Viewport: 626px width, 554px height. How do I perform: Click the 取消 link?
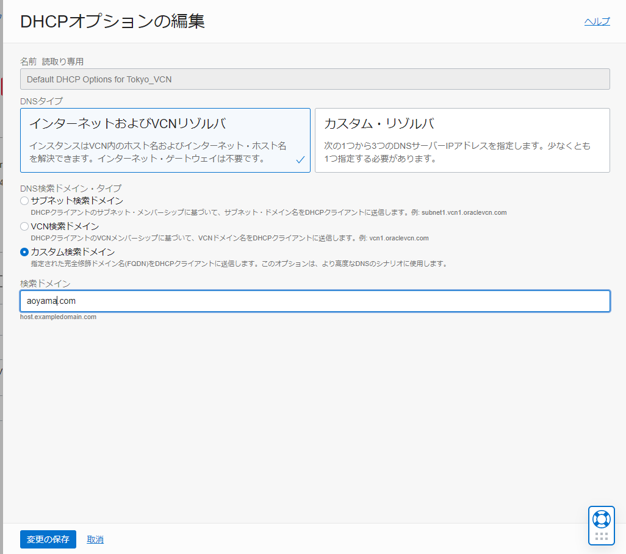(95, 539)
